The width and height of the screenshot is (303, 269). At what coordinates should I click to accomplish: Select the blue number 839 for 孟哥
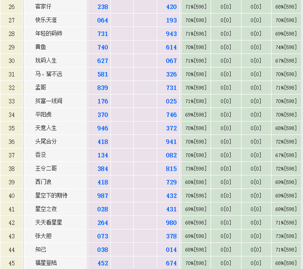click(103, 88)
